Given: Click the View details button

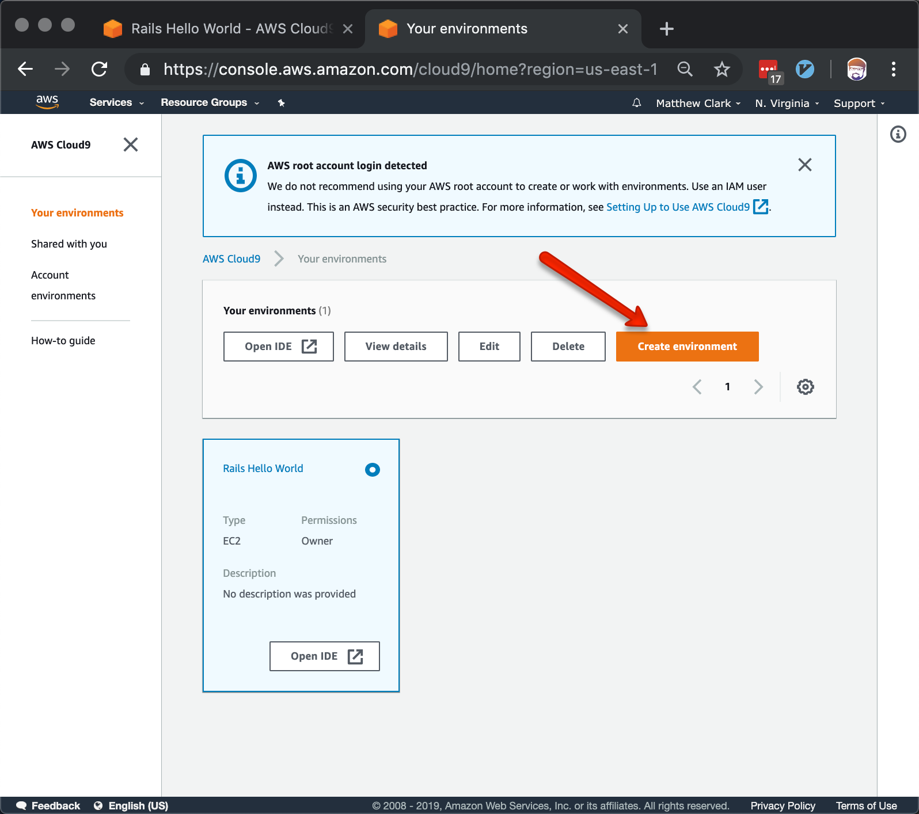Looking at the screenshot, I should [396, 347].
